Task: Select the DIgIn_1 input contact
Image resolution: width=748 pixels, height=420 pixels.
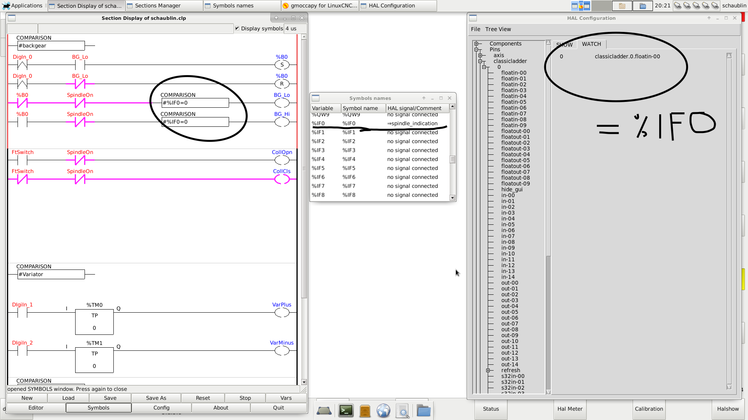Action: [22, 312]
